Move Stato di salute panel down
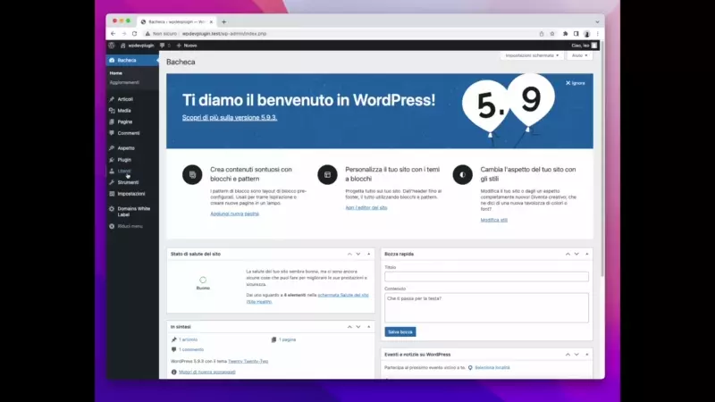715x402 pixels. [358, 254]
